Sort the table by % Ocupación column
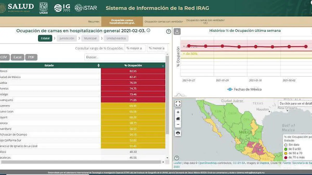This screenshot has width=312, height=175. point(163,66)
